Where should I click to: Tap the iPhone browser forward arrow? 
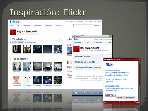click(84, 92)
